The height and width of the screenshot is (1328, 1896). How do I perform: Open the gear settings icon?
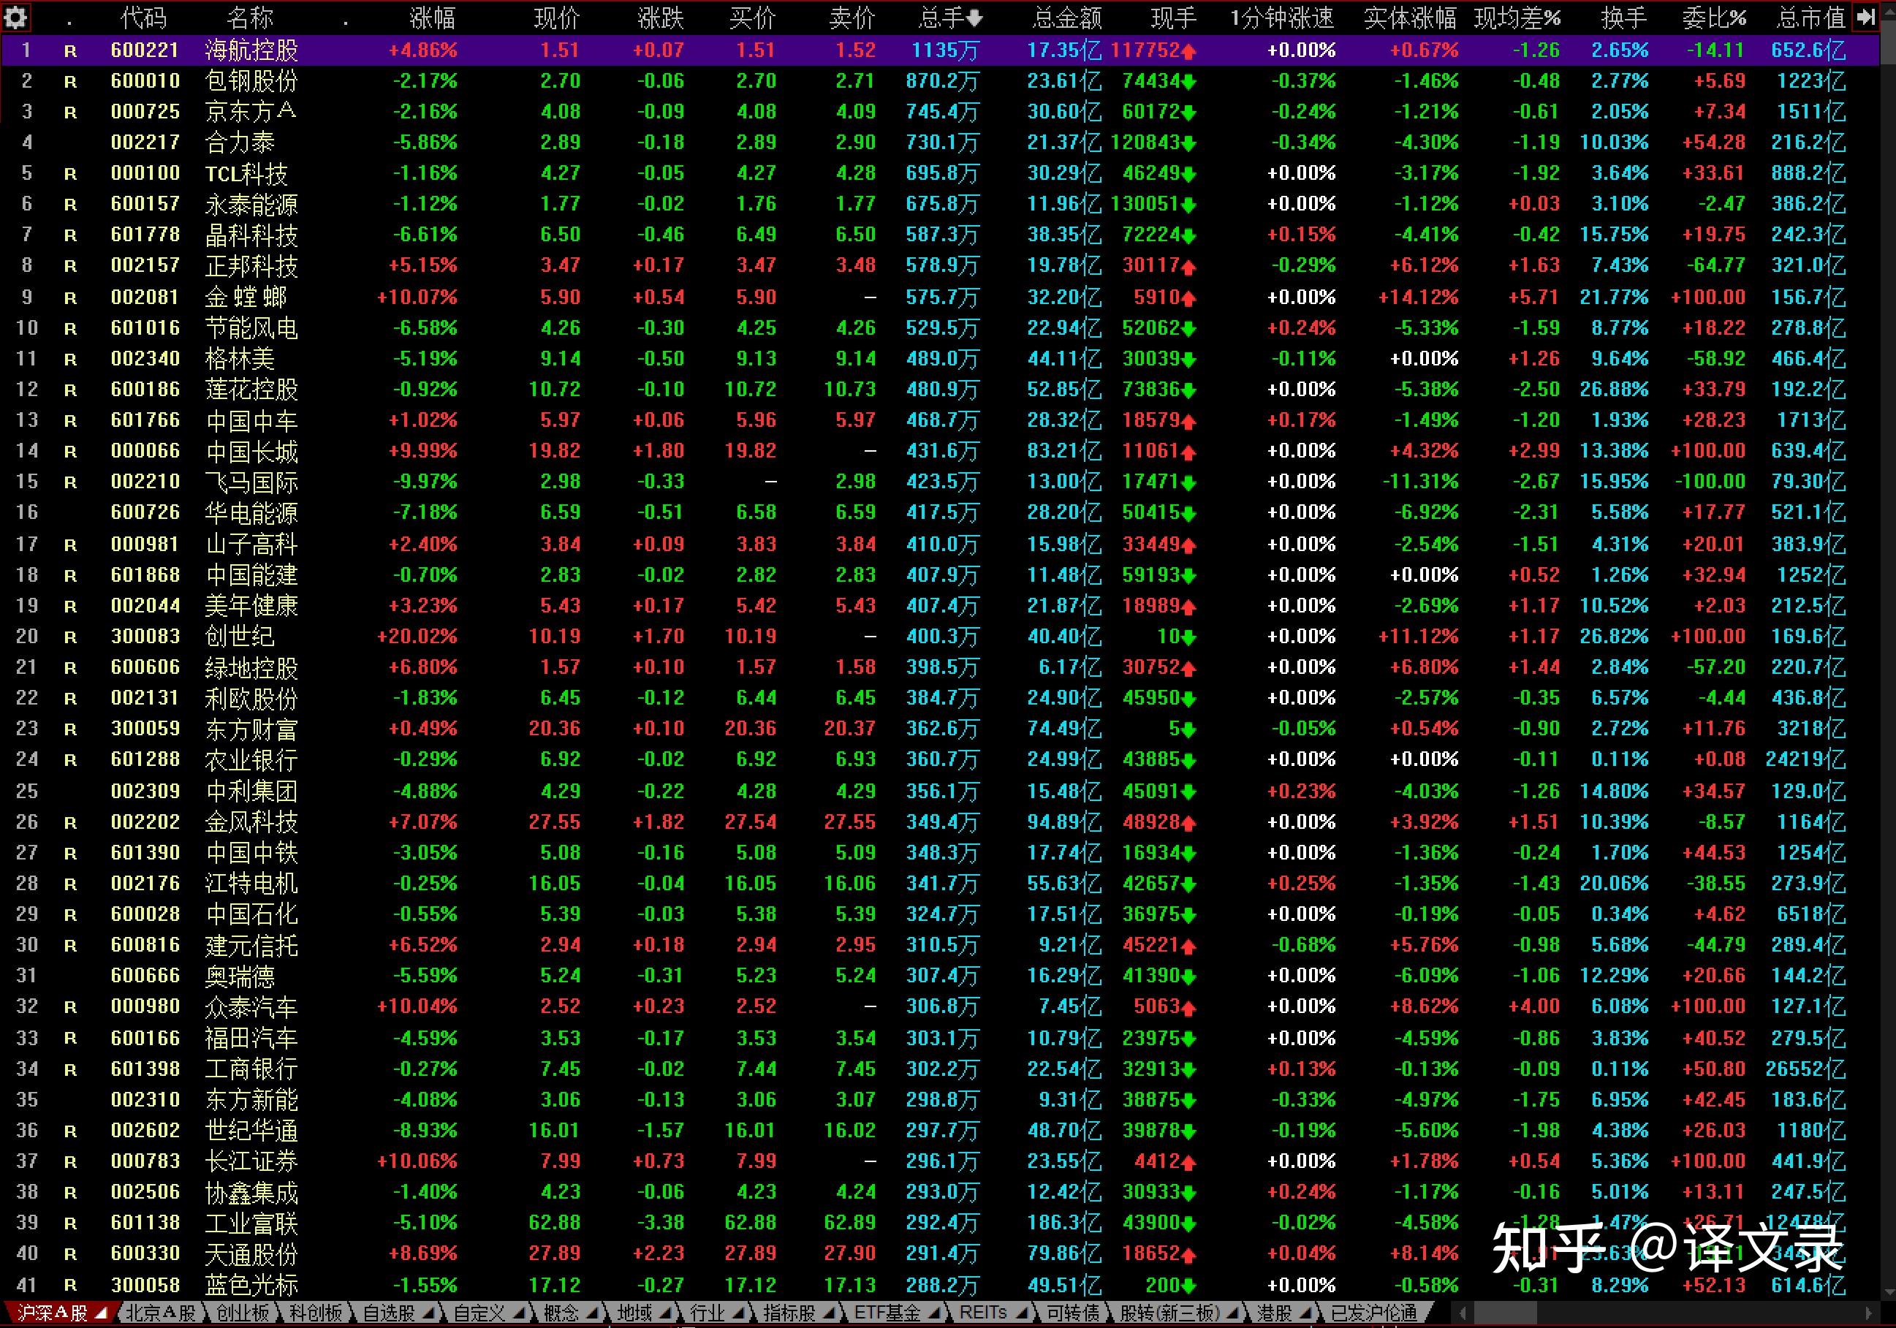(x=15, y=17)
